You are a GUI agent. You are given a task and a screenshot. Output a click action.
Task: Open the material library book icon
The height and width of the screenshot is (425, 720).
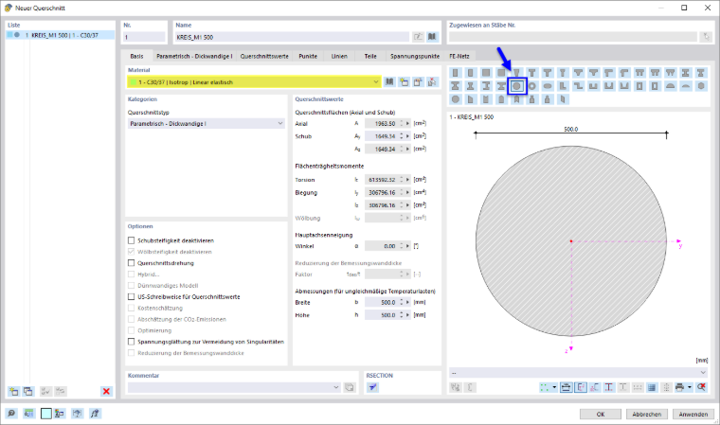coord(389,82)
